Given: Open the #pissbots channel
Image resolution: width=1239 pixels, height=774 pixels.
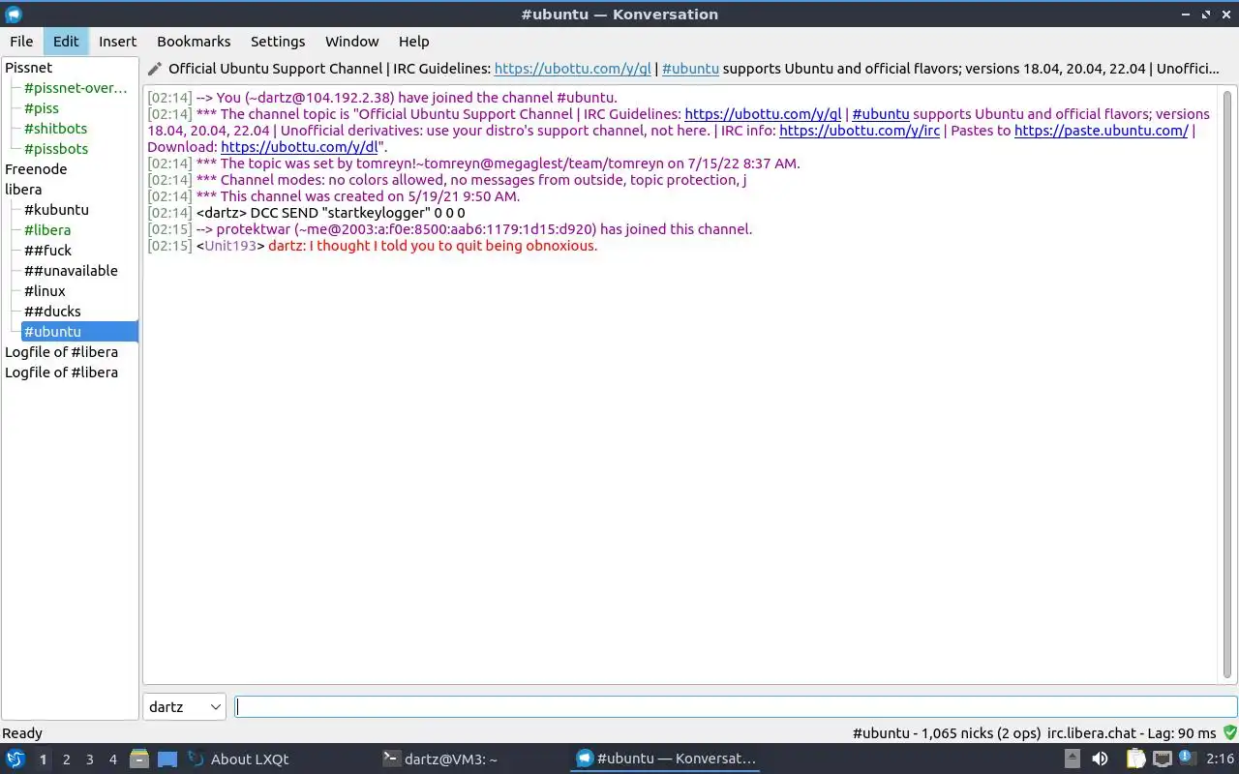Looking at the screenshot, I should click(56, 149).
